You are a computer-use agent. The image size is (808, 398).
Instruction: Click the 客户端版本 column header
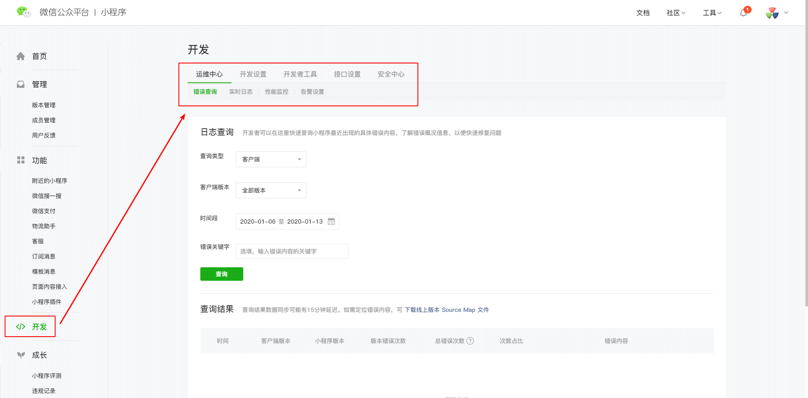[x=276, y=341]
